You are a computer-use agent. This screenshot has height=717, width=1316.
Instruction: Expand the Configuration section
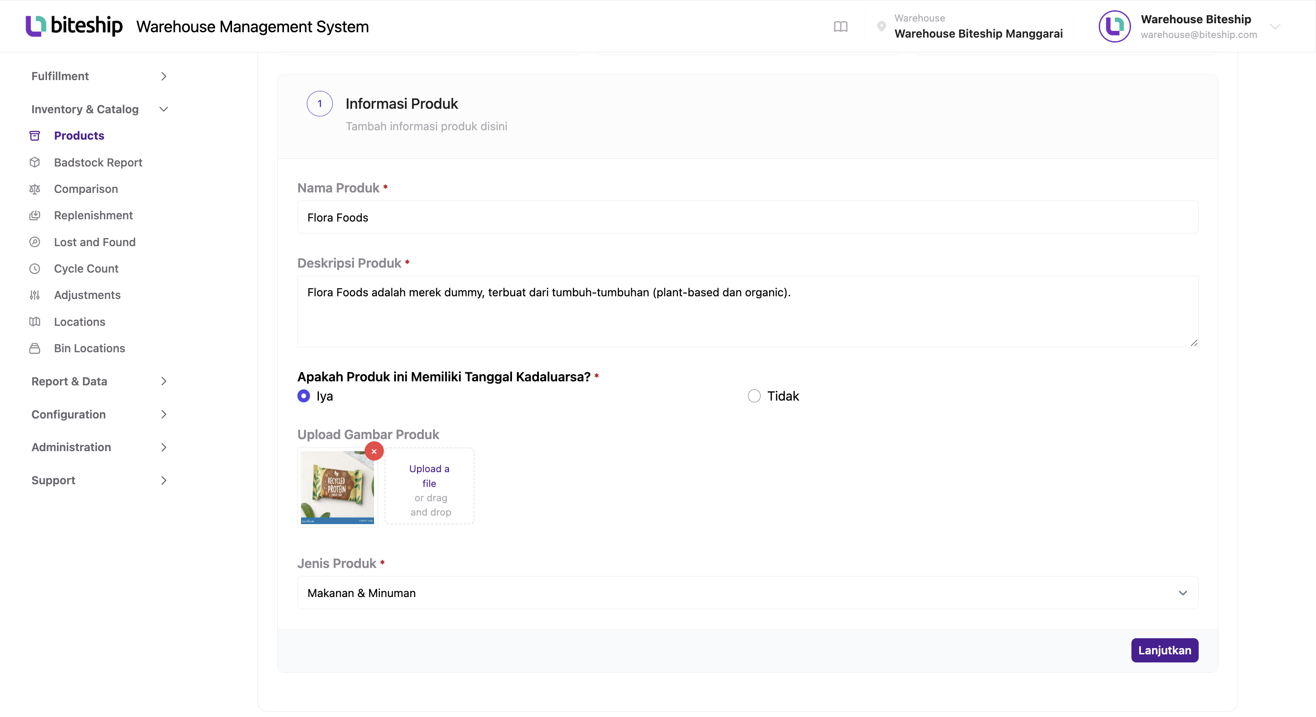(x=99, y=414)
